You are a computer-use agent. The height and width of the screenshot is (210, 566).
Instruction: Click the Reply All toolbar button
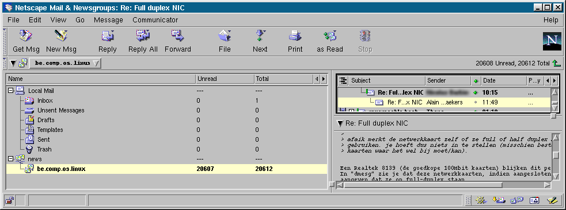[143, 41]
